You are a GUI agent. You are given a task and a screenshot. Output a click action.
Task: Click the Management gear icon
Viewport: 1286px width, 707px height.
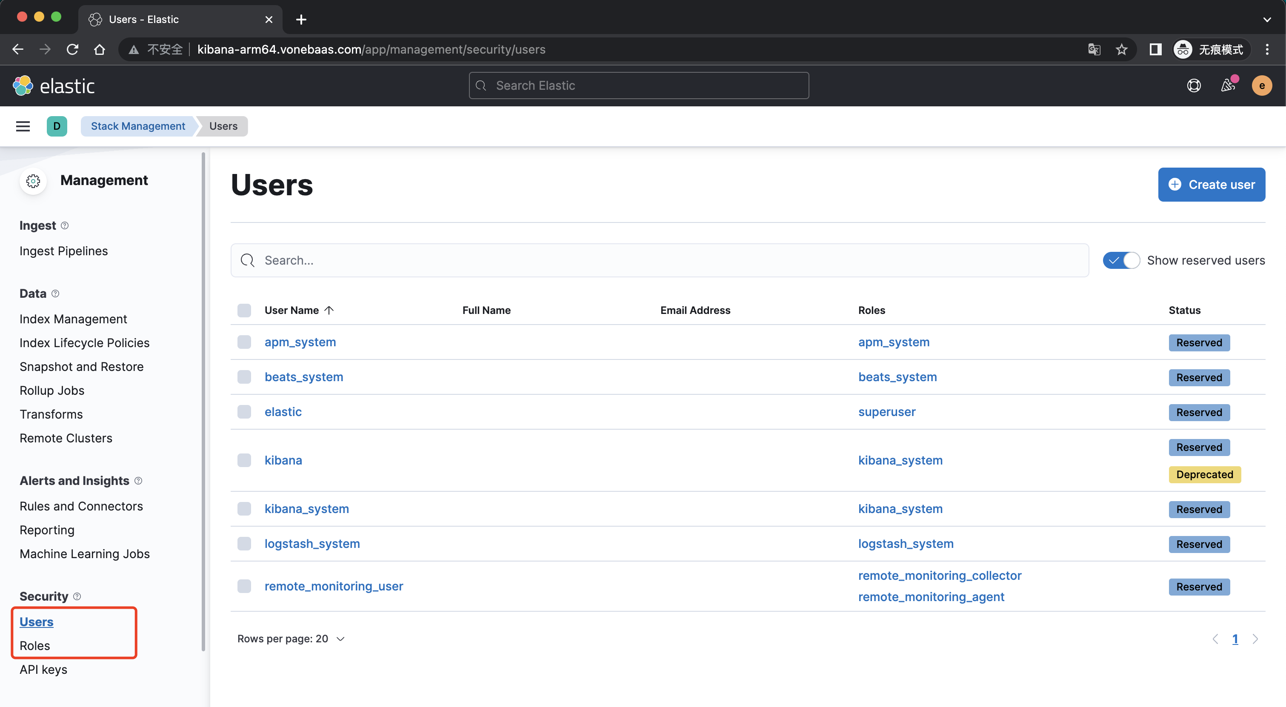(x=34, y=181)
